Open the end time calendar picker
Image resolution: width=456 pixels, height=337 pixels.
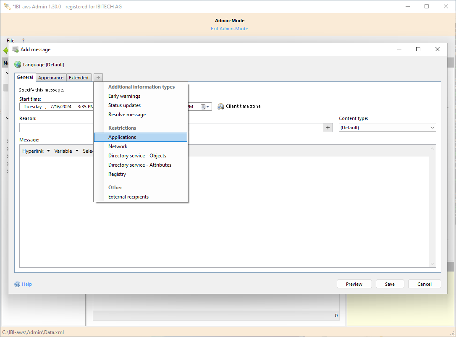(x=204, y=107)
